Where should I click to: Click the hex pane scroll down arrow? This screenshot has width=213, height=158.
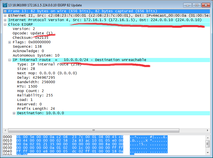point(208,152)
